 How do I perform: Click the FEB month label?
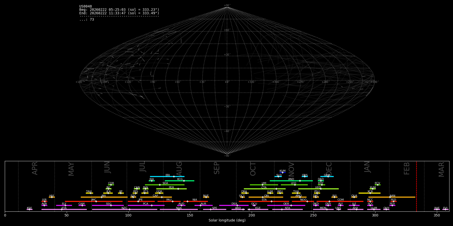407,168
